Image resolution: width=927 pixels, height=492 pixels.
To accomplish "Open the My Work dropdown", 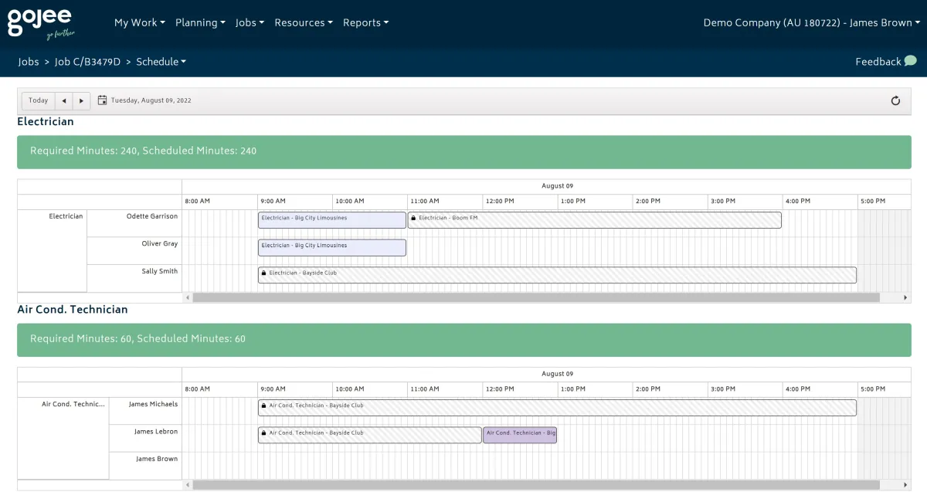I will [x=139, y=22].
